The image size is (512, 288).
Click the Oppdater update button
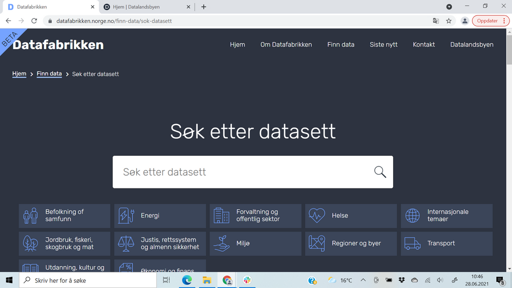point(490,21)
